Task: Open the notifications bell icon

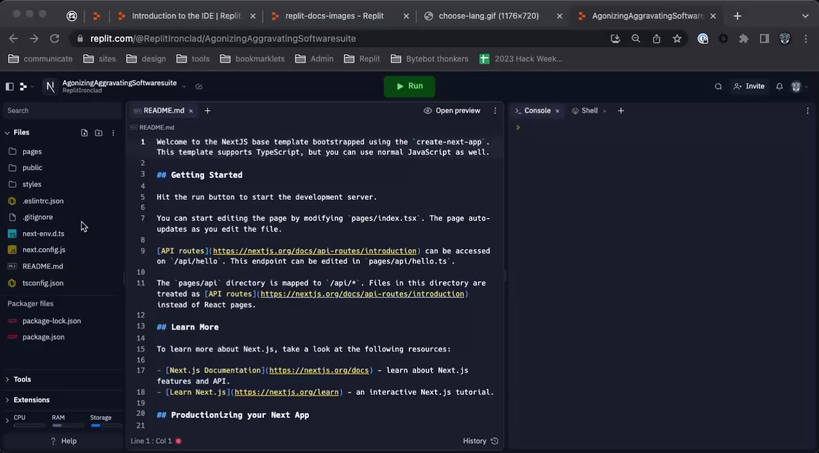Action: 779,86
